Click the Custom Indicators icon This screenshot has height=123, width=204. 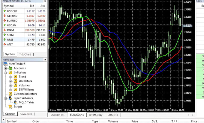10,94
